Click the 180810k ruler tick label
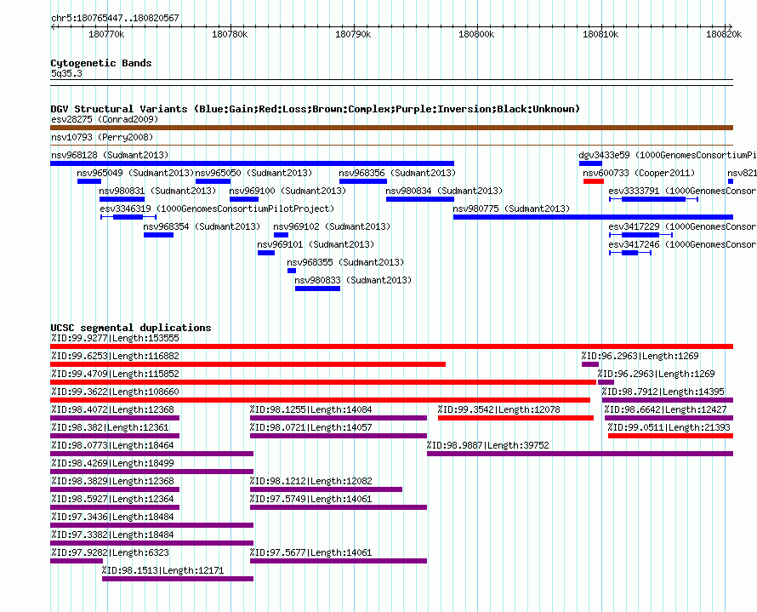This screenshot has width=757, height=612. [x=600, y=34]
